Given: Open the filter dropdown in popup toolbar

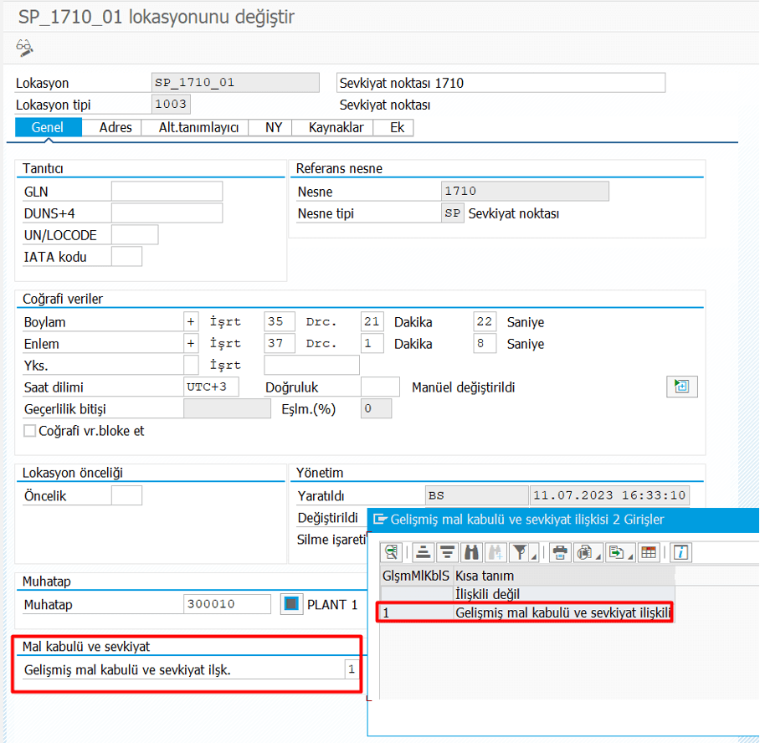Looking at the screenshot, I should point(522,552).
